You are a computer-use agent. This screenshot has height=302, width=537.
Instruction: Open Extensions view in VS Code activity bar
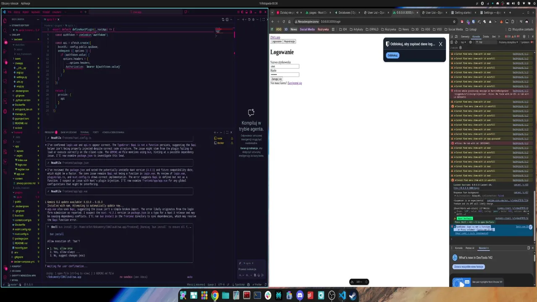click(5, 62)
